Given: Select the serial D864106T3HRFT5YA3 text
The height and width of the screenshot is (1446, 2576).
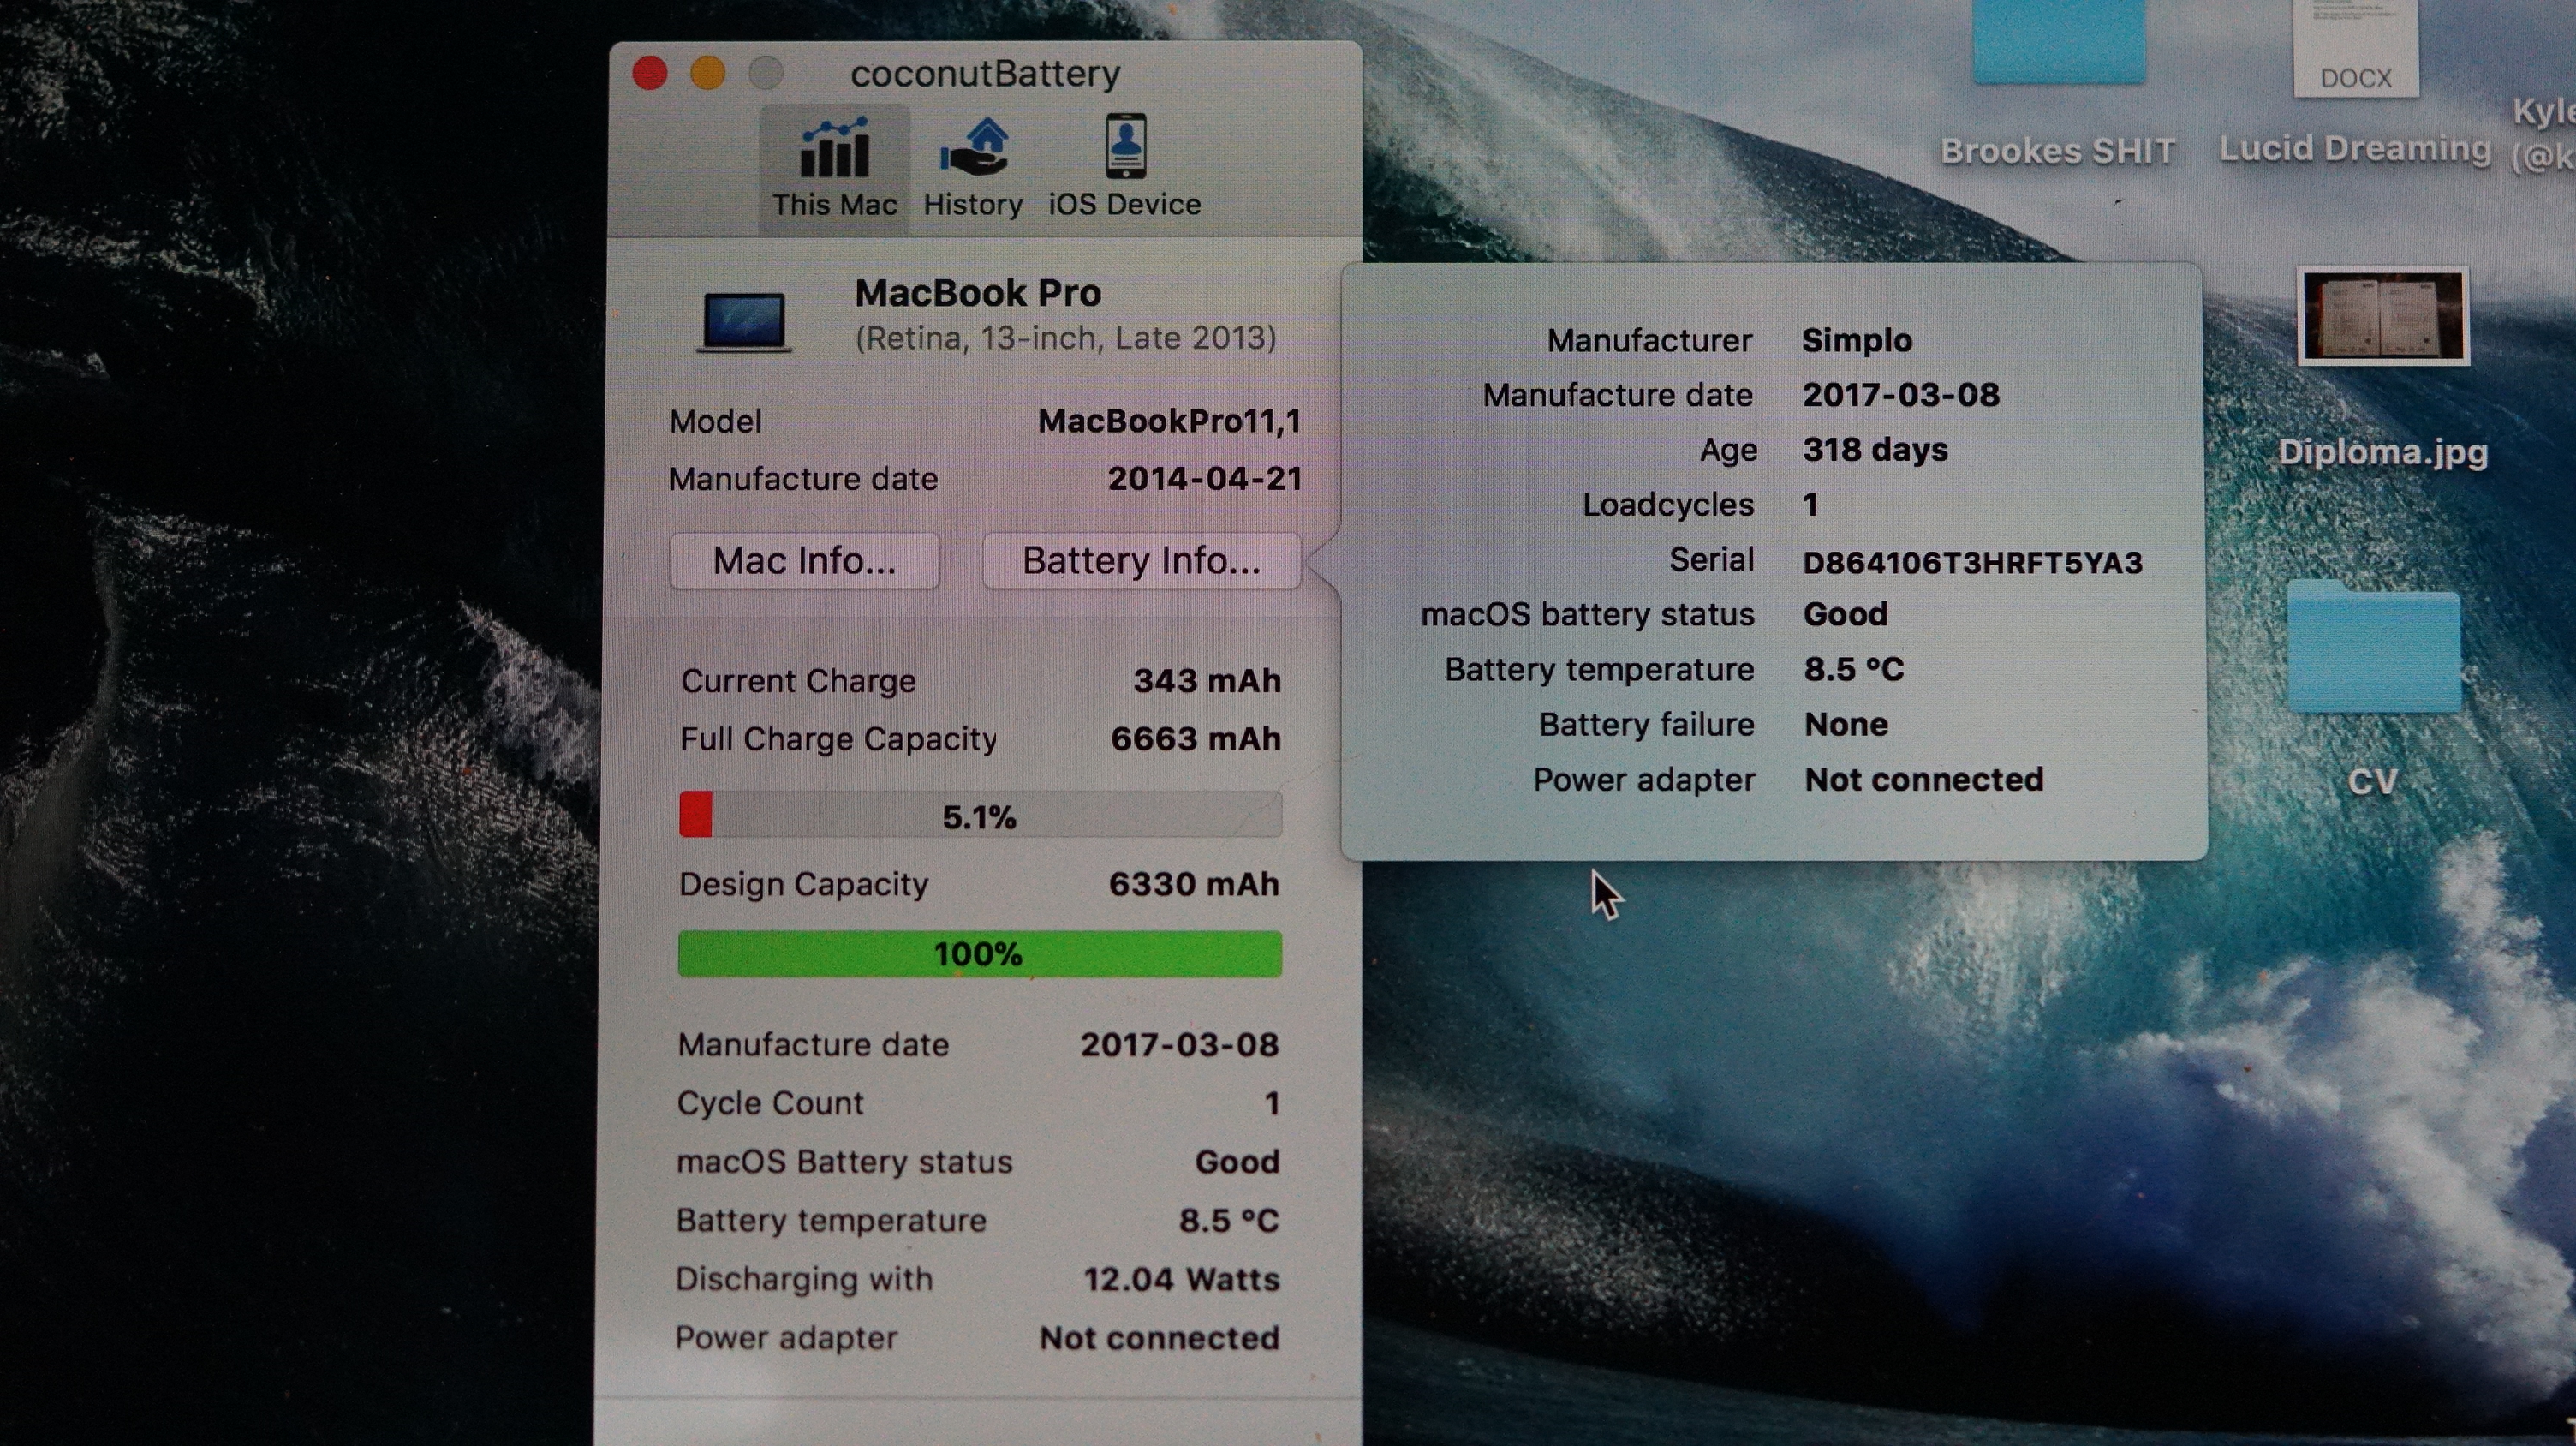Looking at the screenshot, I should (x=1972, y=562).
